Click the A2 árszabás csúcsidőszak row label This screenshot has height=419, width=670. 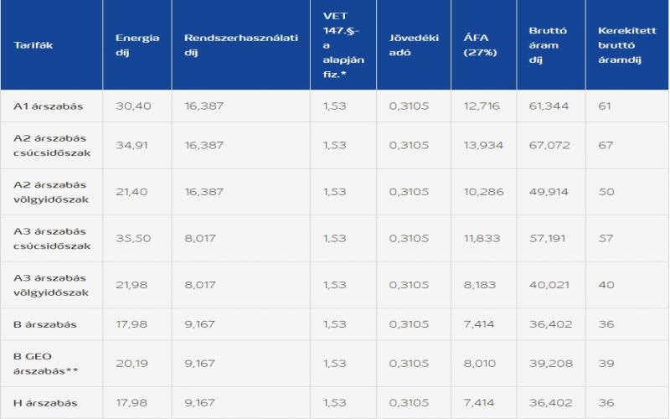coord(52,145)
